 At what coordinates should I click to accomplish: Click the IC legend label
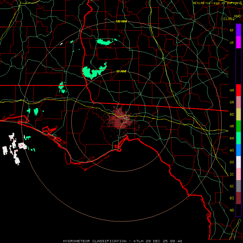pyautogui.click(x=232, y=174)
